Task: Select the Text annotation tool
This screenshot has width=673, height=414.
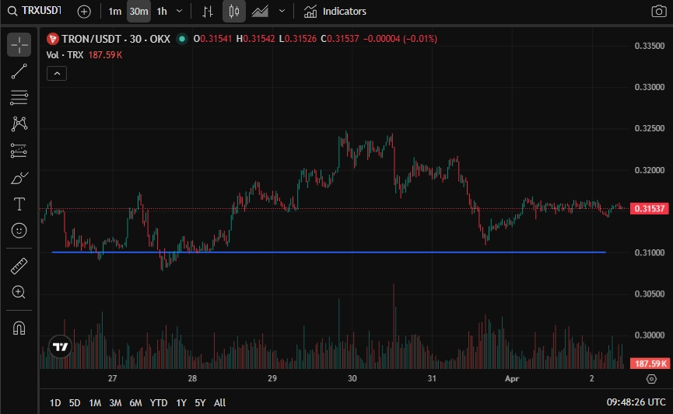Action: click(19, 204)
